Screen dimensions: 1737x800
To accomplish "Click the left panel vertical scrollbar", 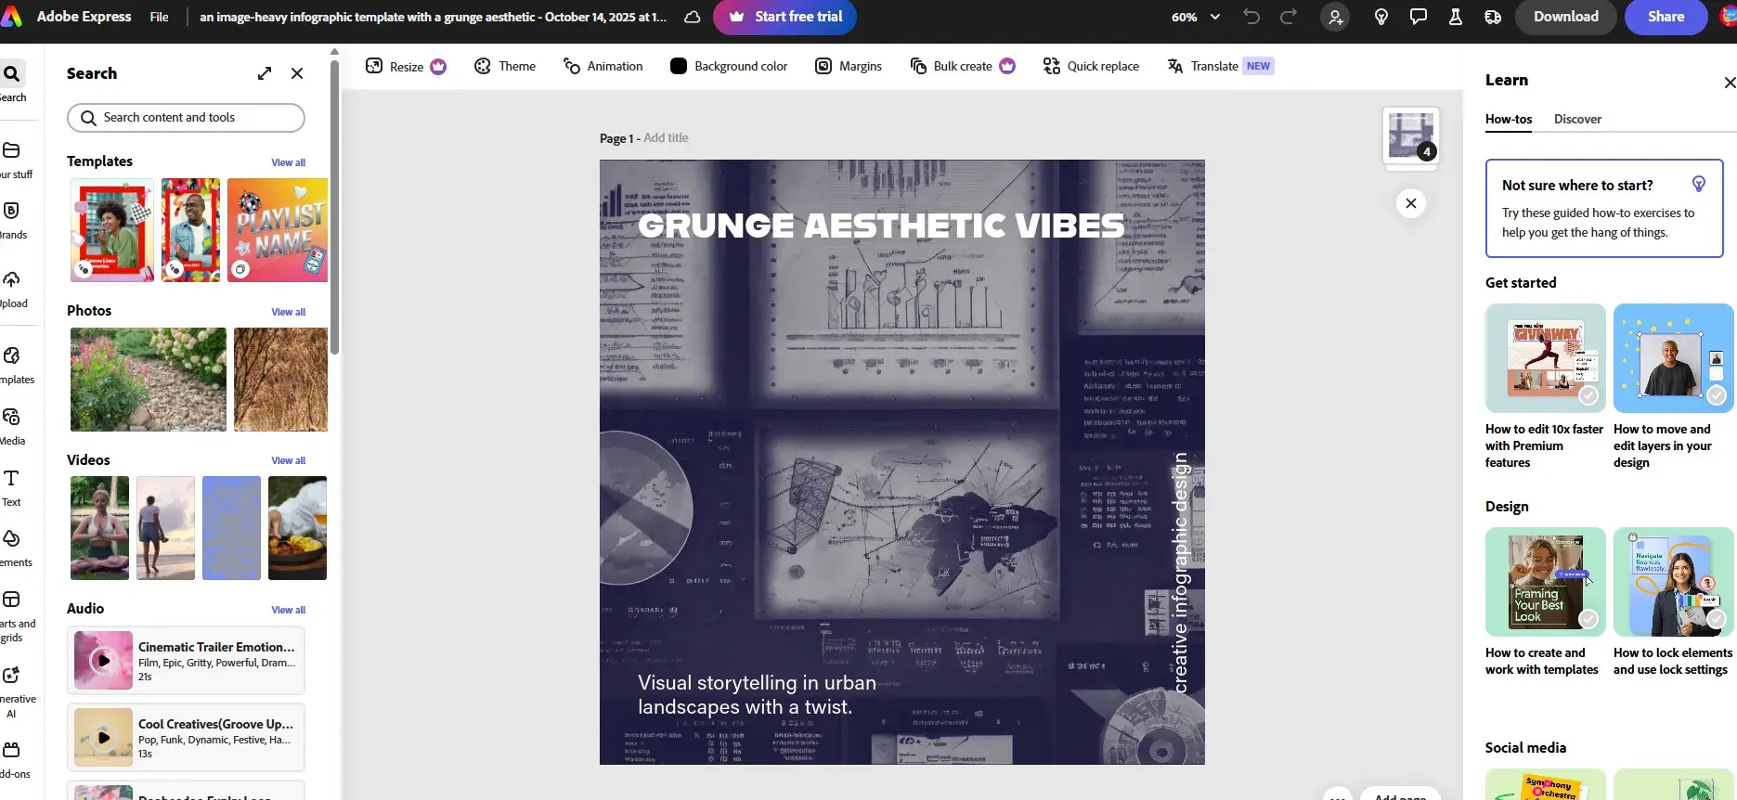I will coord(334,209).
